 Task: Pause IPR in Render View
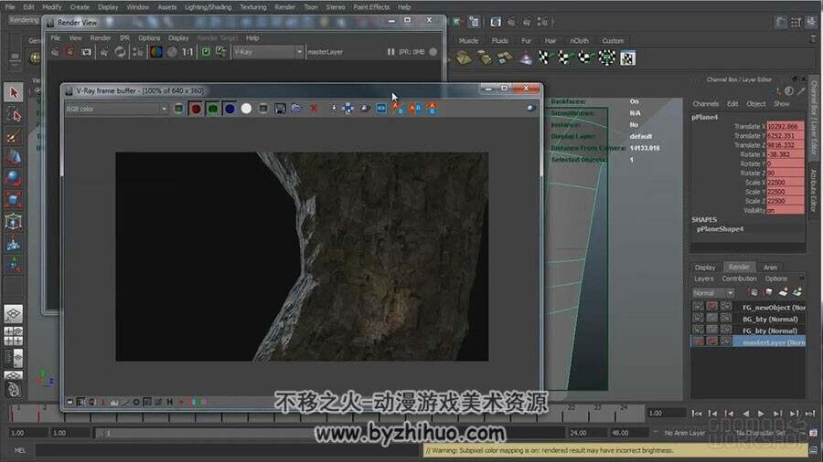pos(390,52)
